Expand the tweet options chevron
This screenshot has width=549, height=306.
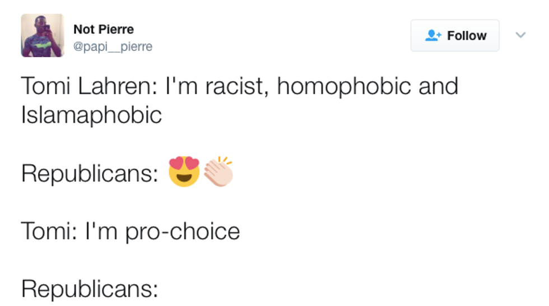coord(520,35)
